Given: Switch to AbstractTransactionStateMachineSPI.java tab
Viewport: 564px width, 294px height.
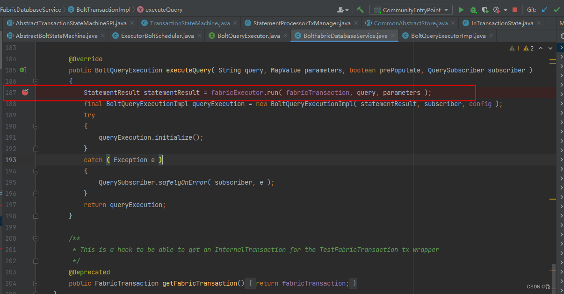Looking at the screenshot, I should tap(71, 23).
